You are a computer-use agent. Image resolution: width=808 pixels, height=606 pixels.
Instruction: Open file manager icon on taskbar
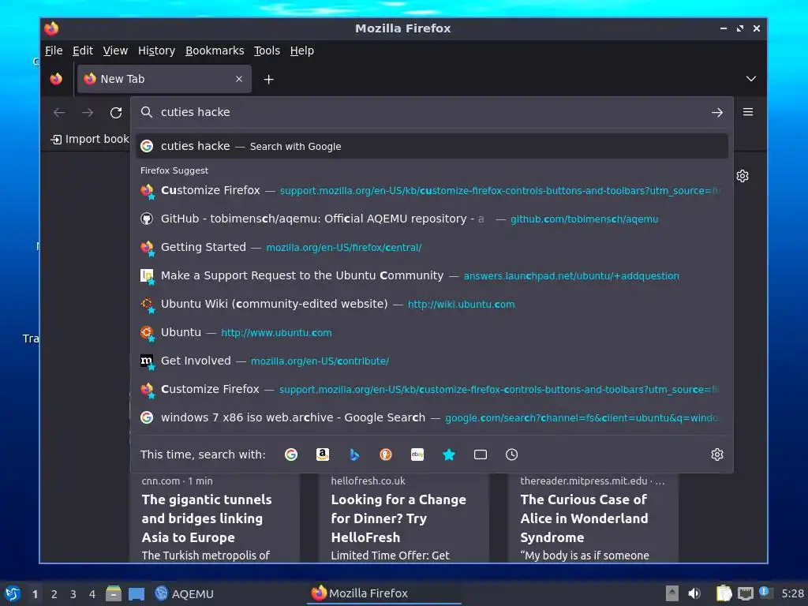[x=114, y=593]
